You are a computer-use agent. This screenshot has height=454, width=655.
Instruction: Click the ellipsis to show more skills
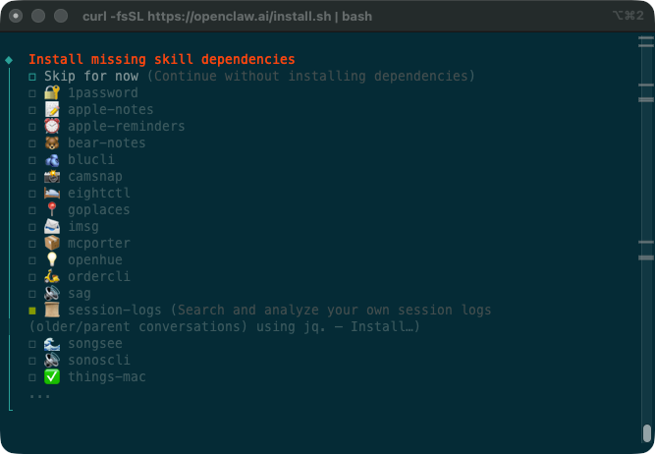[x=39, y=394]
